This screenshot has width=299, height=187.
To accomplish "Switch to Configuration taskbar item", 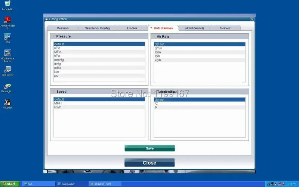I will tap(72, 184).
